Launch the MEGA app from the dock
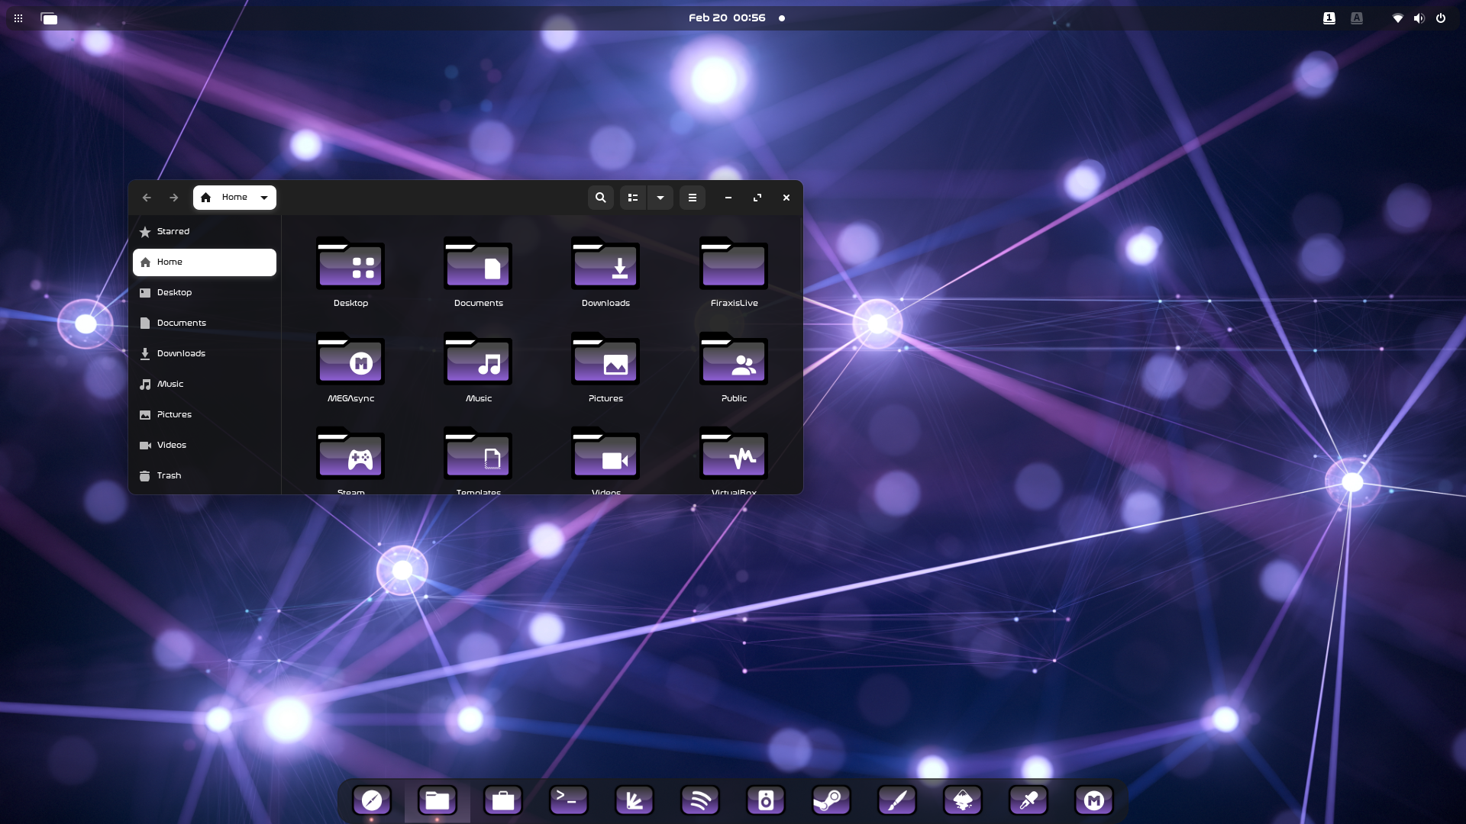1466x824 pixels. pyautogui.click(x=1094, y=800)
